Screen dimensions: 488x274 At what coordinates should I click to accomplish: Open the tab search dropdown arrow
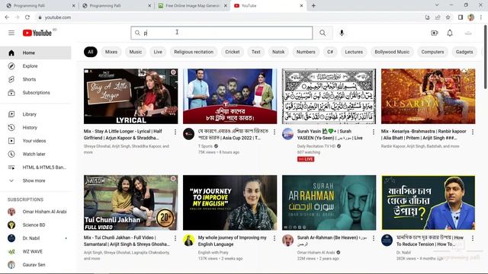[x=437, y=5]
